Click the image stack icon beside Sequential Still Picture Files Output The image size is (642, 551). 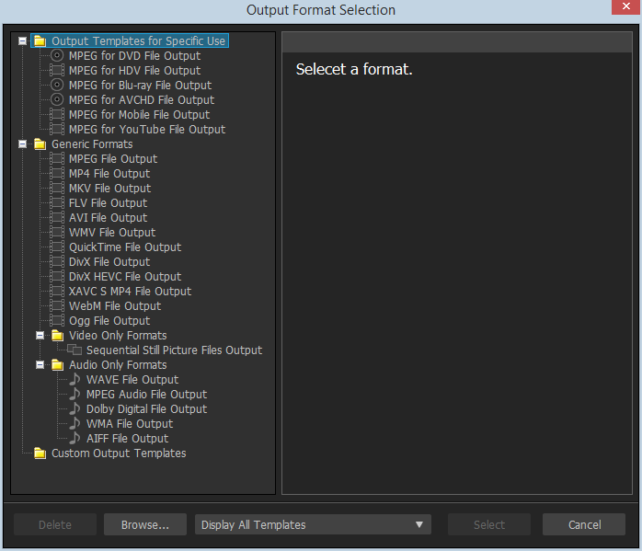point(75,350)
